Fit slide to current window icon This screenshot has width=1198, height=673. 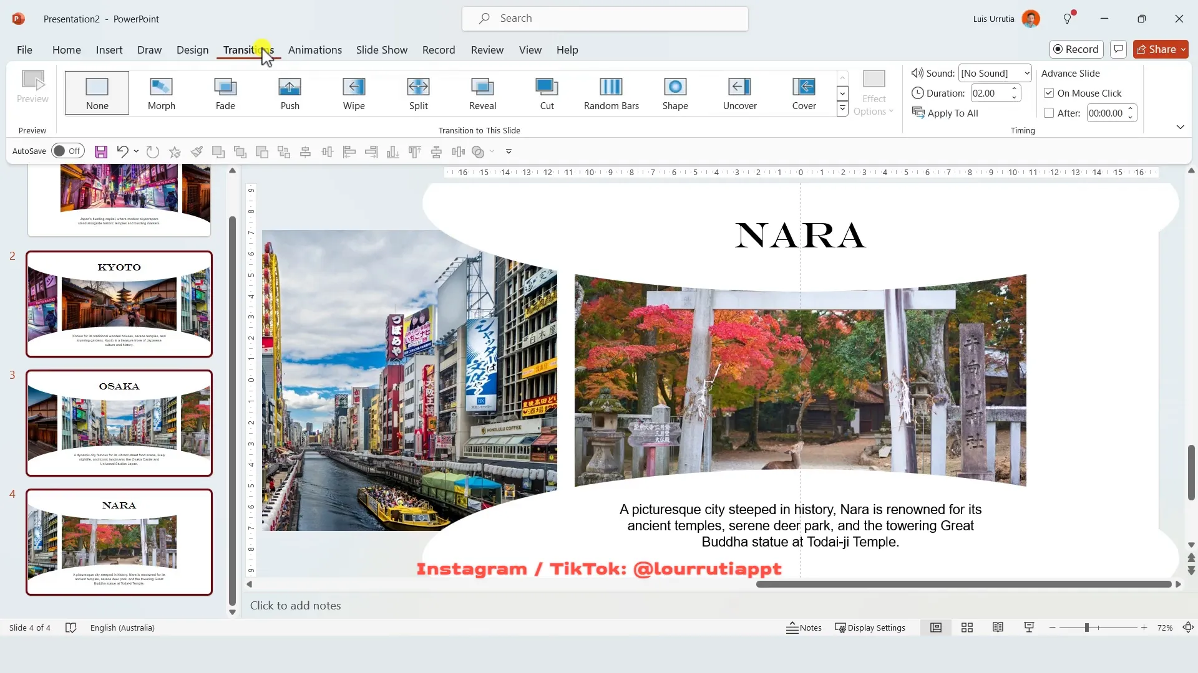[1188, 628]
